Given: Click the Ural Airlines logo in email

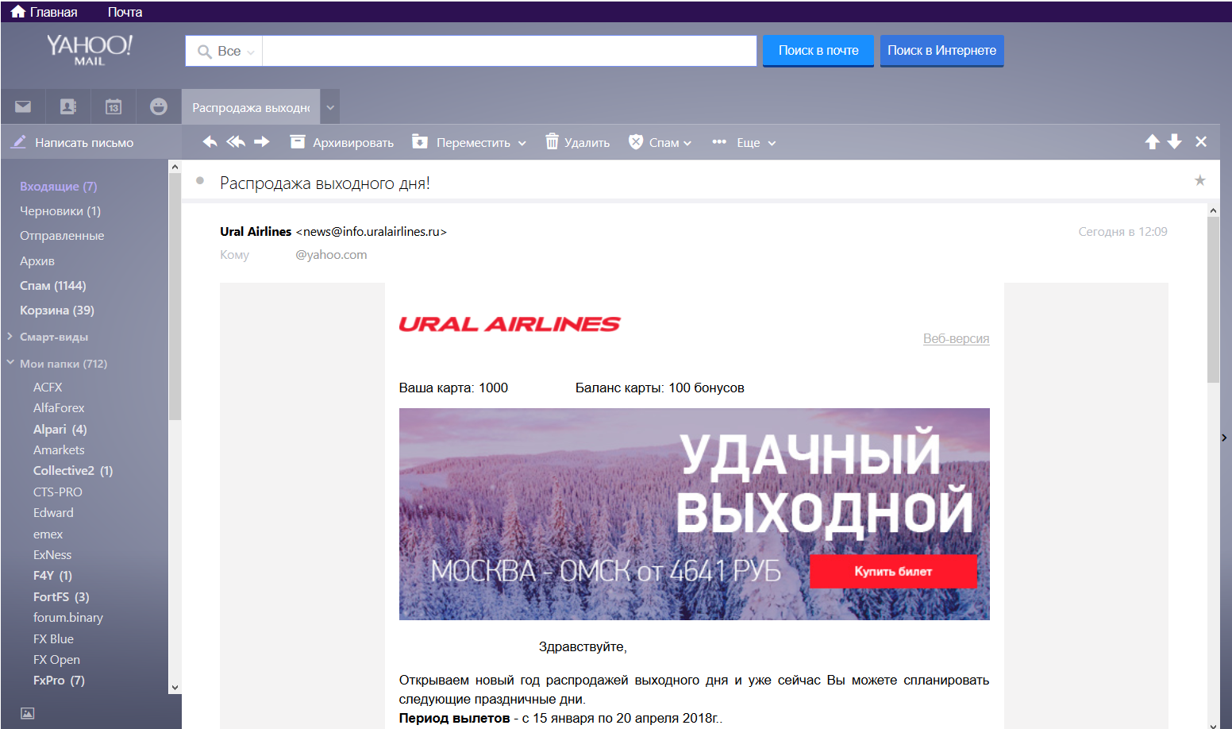Looking at the screenshot, I should click(510, 324).
